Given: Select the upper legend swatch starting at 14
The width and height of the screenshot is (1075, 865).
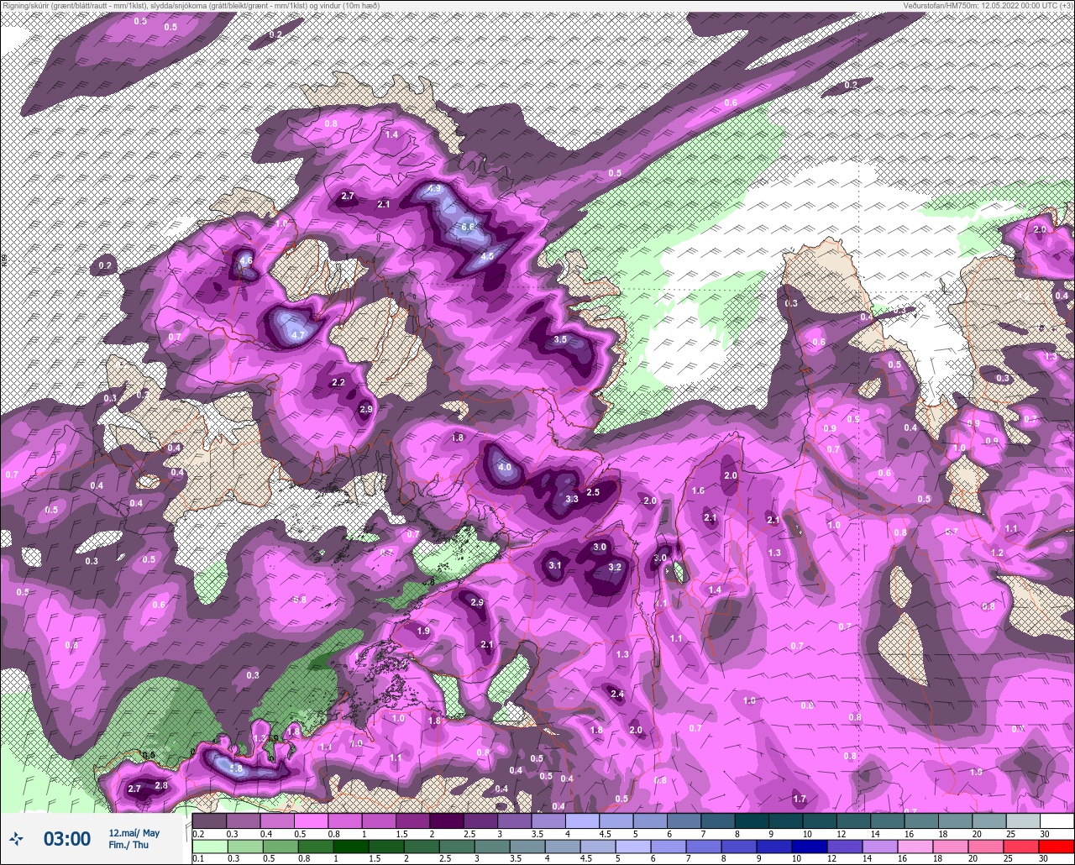Looking at the screenshot, I should coord(888,820).
